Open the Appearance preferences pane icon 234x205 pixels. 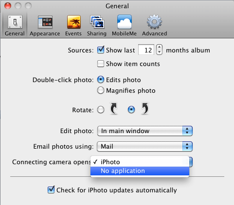(45, 22)
